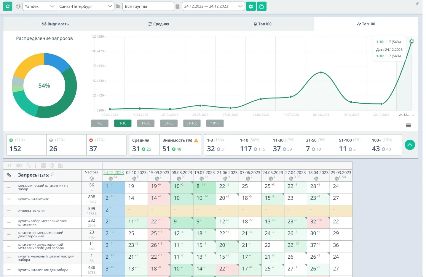The image size is (426, 277).
Task: Click the green refresh button
Action: (7, 6)
